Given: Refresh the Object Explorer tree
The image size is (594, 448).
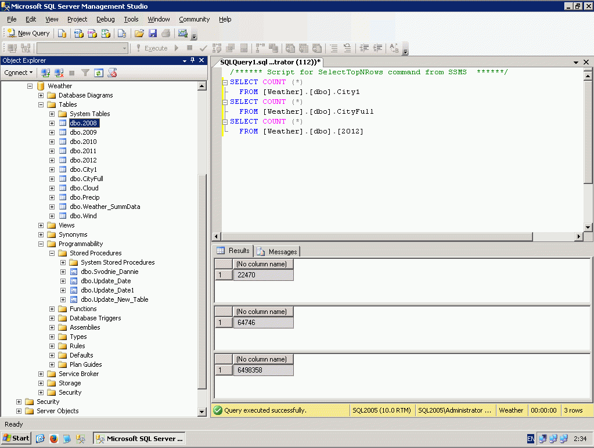Looking at the screenshot, I should point(99,73).
